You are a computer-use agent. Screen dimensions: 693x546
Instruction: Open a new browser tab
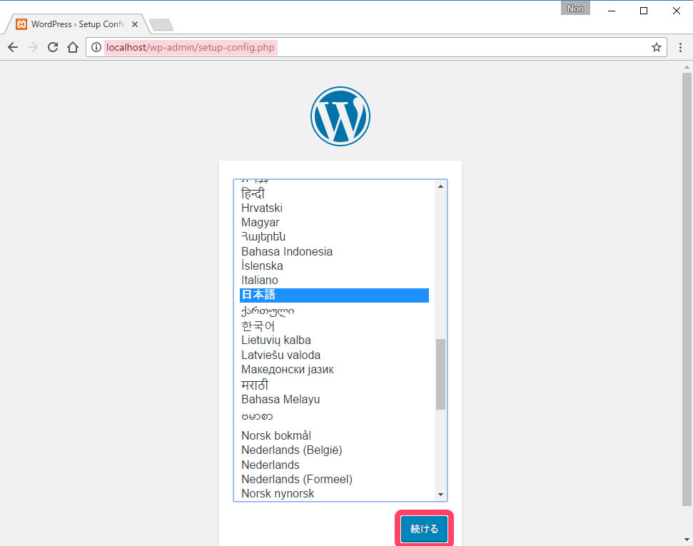click(x=161, y=25)
